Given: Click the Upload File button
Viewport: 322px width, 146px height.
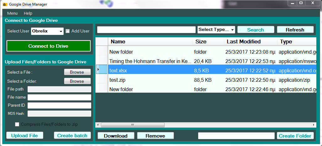Looking at the screenshot, I should tap(25, 136).
